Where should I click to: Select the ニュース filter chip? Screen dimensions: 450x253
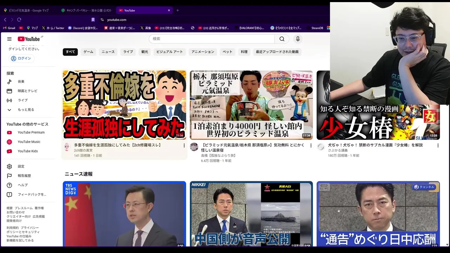pyautogui.click(x=108, y=52)
